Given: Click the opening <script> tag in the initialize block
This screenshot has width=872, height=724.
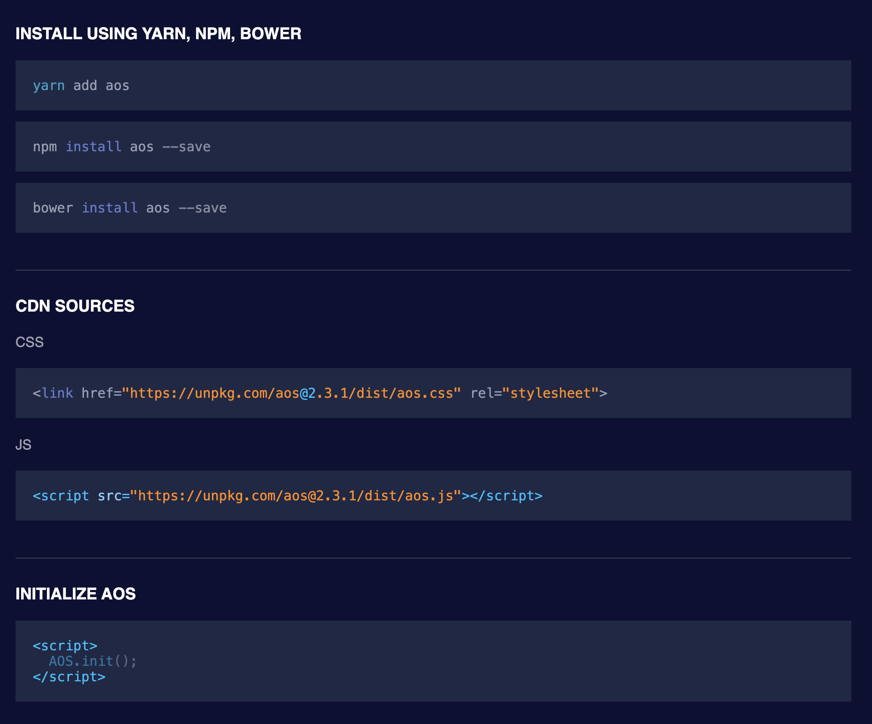Looking at the screenshot, I should [65, 646].
